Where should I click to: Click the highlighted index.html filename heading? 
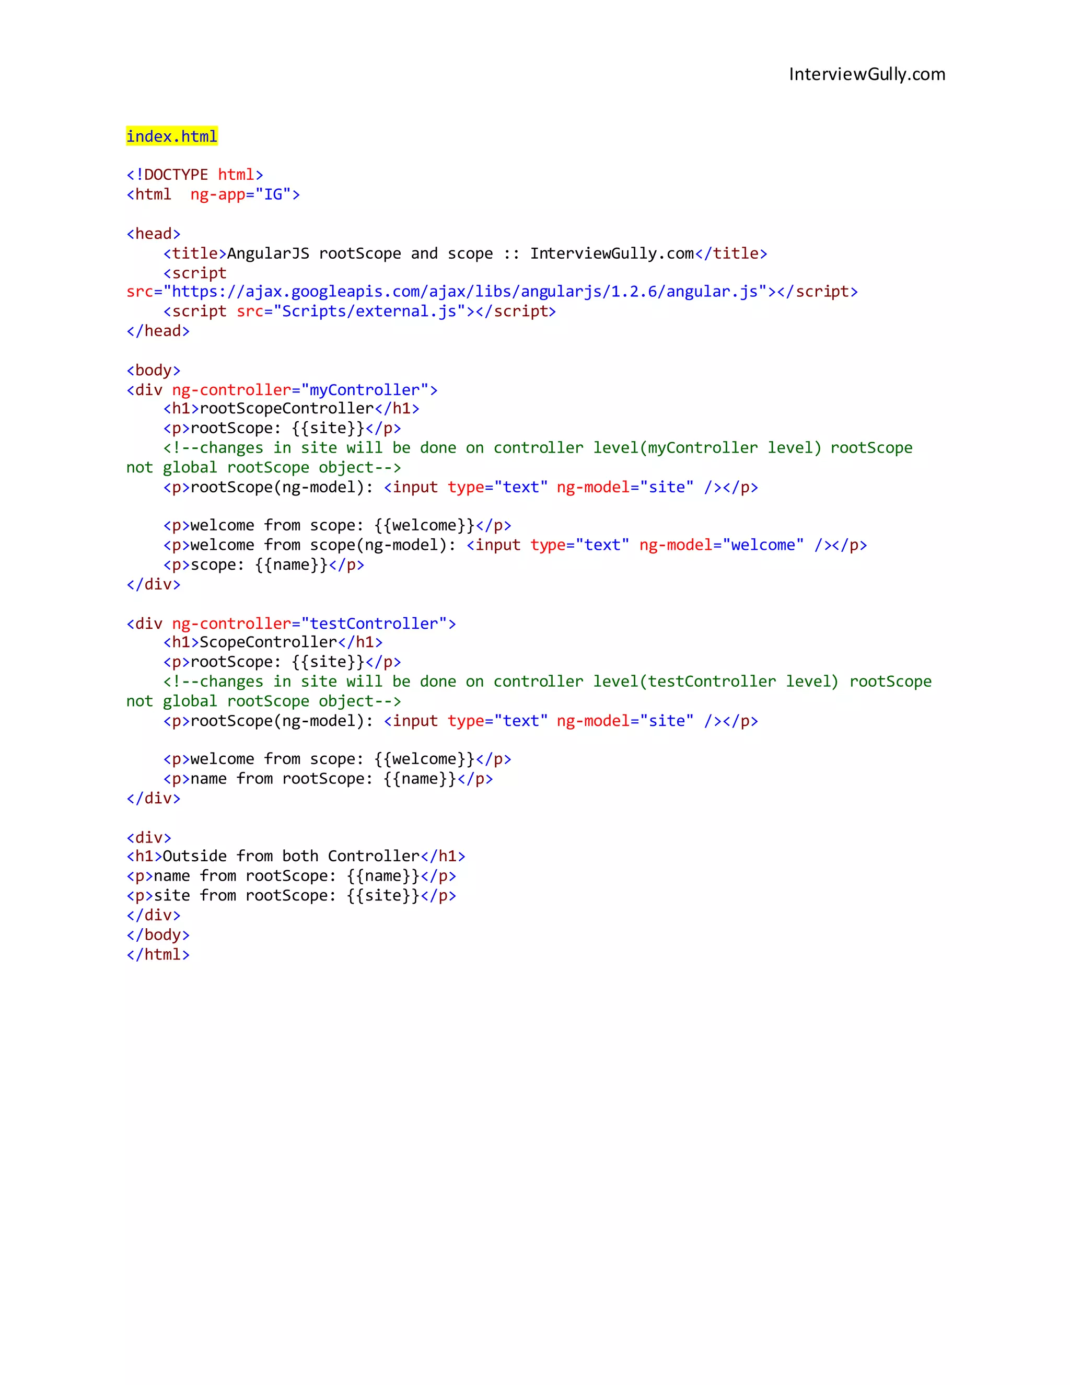click(172, 136)
